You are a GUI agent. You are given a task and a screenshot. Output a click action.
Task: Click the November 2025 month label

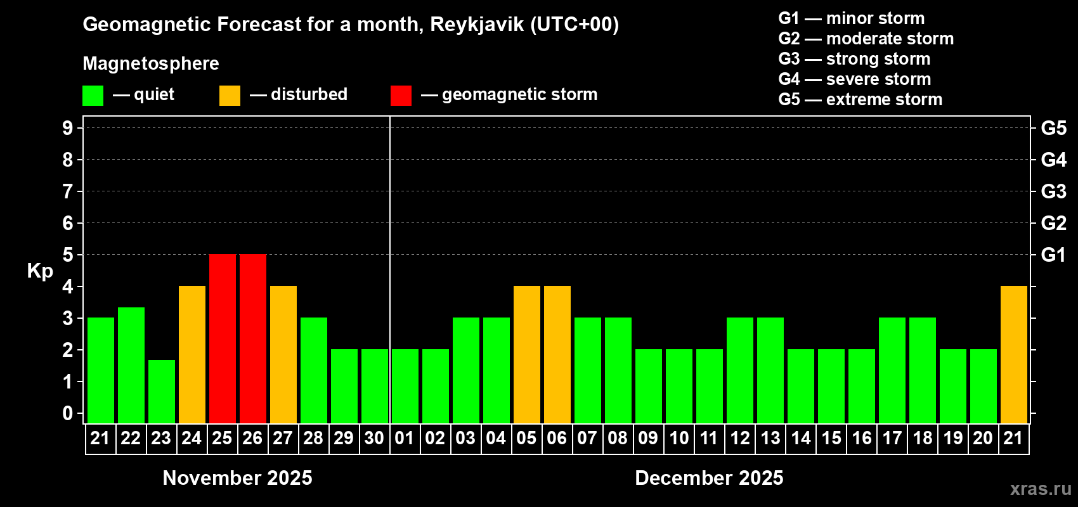[x=237, y=478]
